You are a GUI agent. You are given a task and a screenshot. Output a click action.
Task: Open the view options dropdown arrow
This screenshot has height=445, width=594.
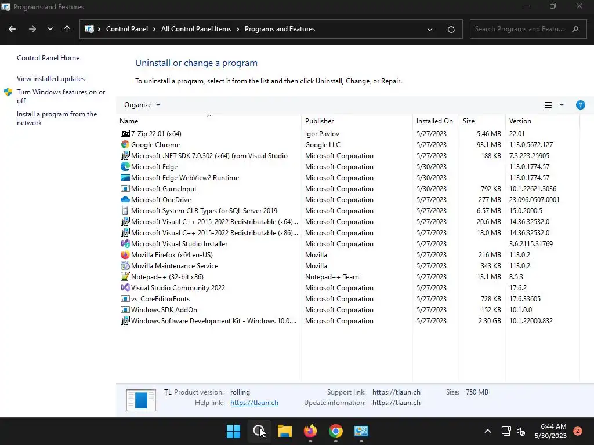[x=562, y=105]
